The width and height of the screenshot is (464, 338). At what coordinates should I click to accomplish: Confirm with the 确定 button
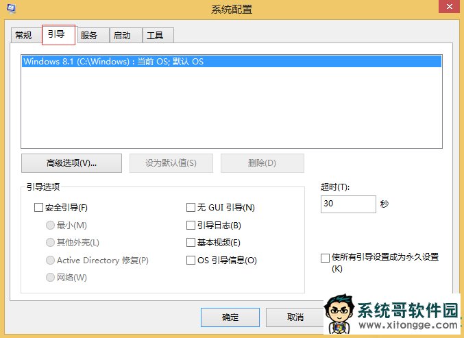coord(230,317)
